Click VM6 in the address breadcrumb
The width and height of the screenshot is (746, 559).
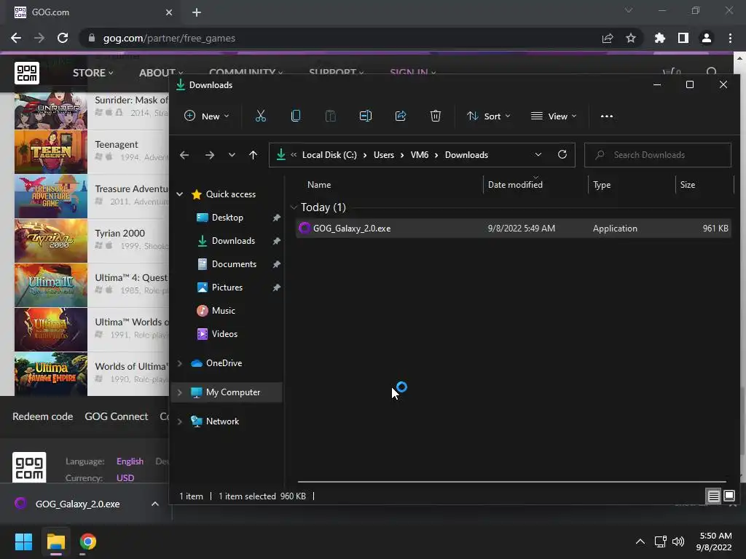tap(419, 155)
